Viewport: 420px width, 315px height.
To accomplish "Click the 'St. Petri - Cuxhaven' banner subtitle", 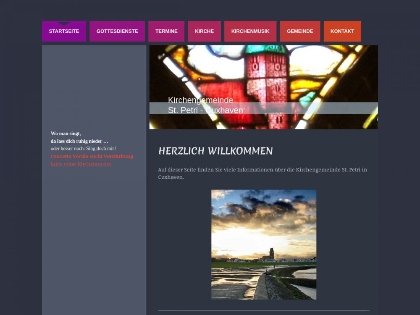I will [205, 110].
